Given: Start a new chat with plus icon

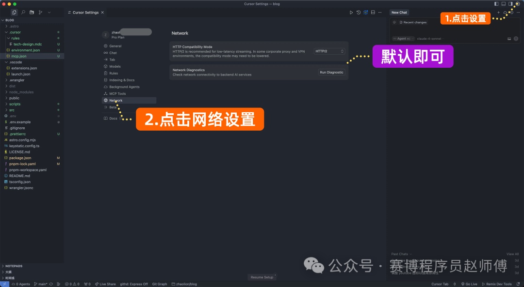Looking at the screenshot, I should tap(498, 12).
